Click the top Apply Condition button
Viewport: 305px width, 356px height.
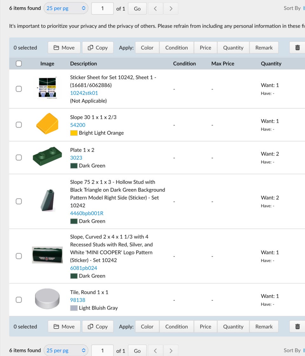click(x=176, y=48)
